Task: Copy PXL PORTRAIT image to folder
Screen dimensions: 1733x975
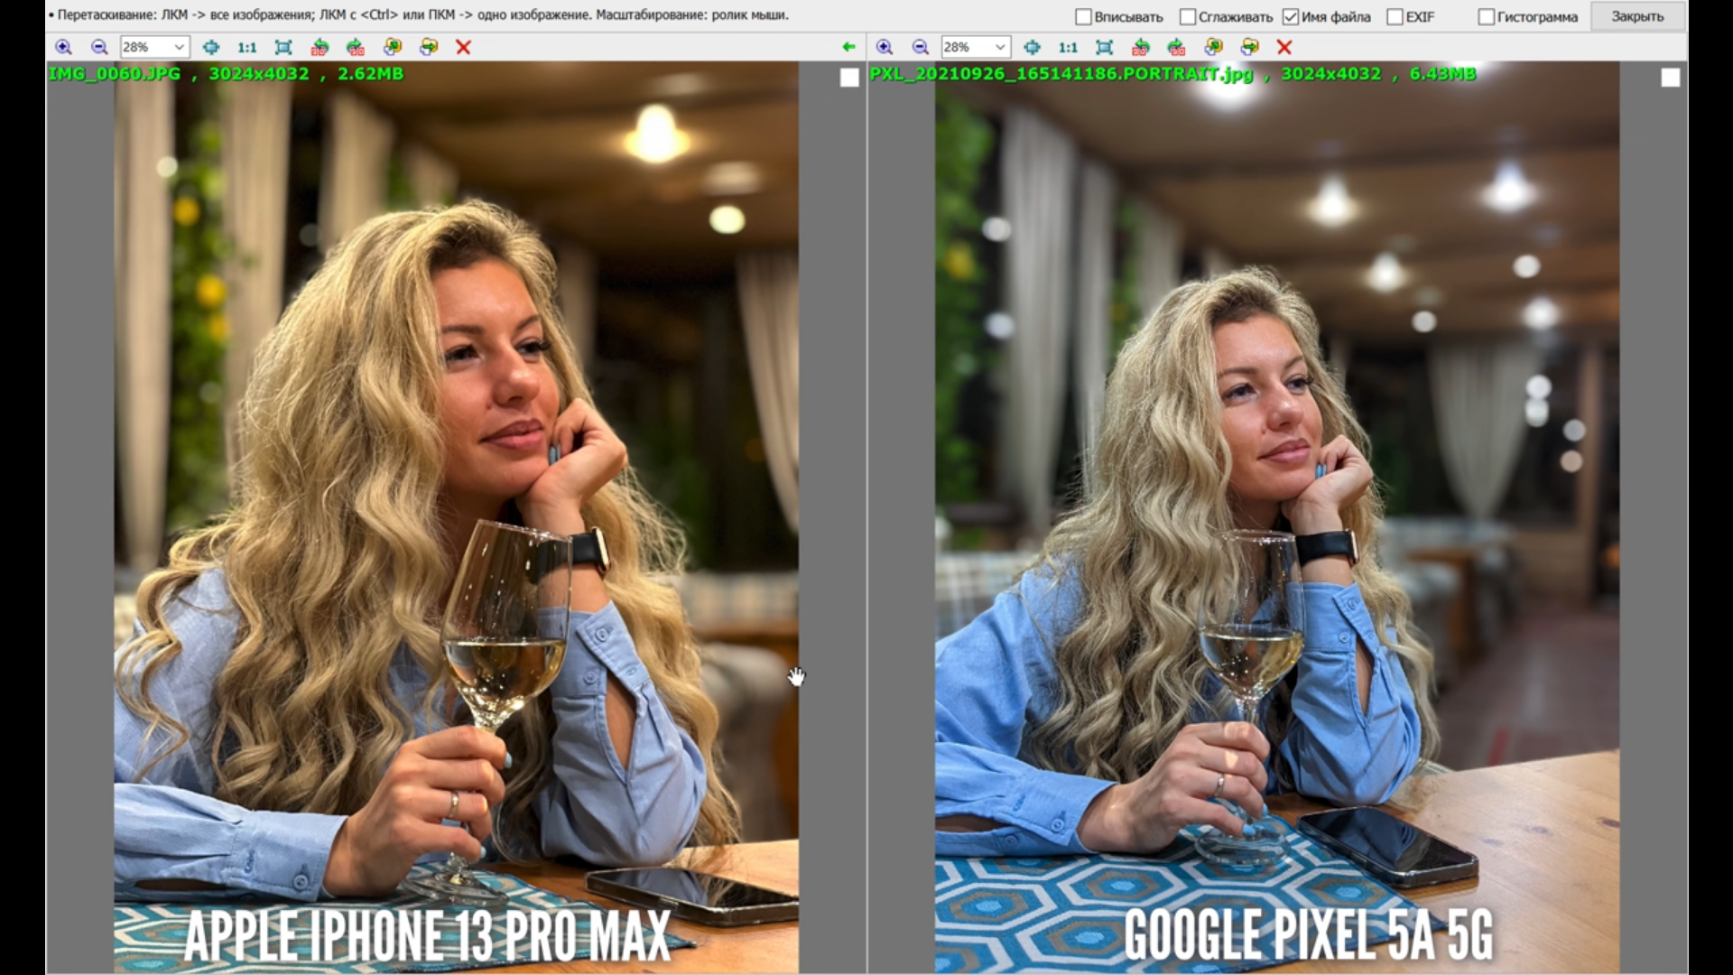Action: pos(1214,47)
